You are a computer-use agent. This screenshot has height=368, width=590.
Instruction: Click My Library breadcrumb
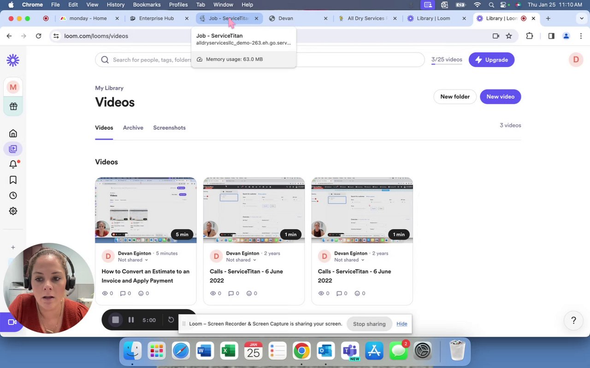point(109,88)
